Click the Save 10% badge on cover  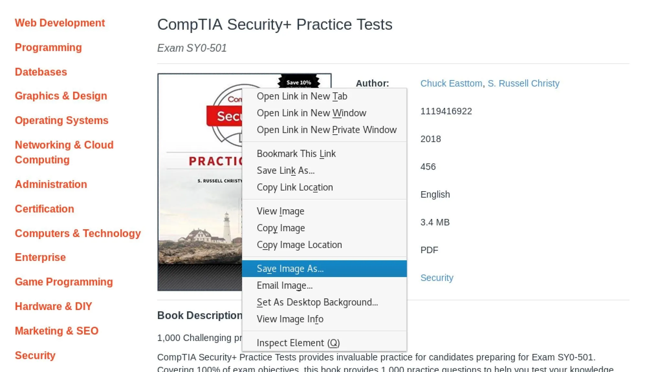[299, 82]
